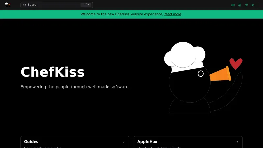Viewport: 263px width, 148px height.
Task: Click the magnifier icon in the search box
Action: tap(25, 5)
